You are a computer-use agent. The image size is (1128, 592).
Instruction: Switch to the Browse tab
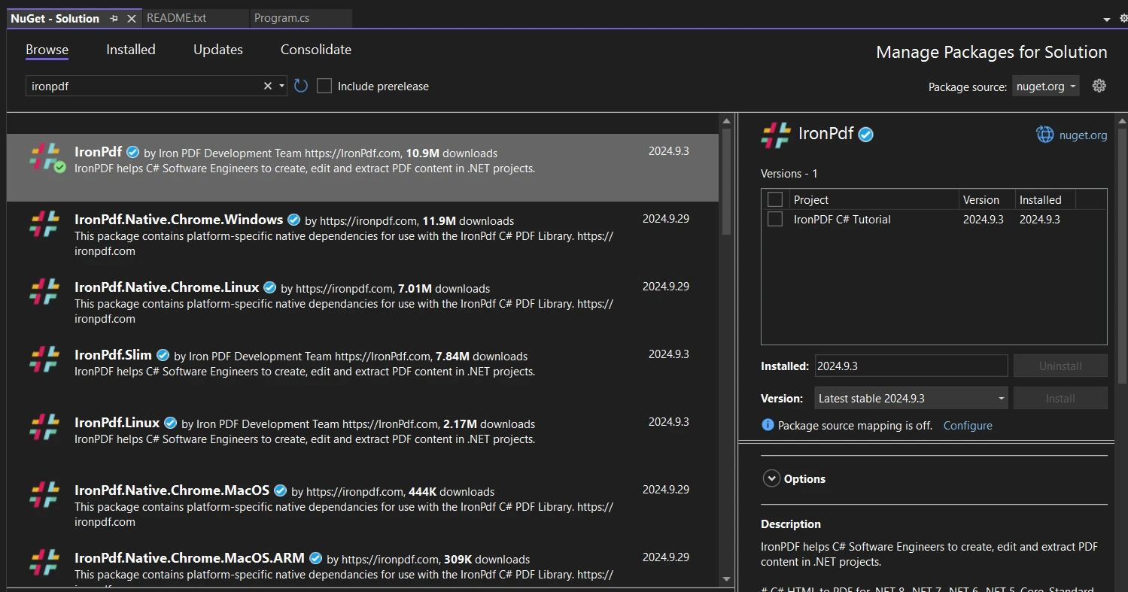coord(47,50)
